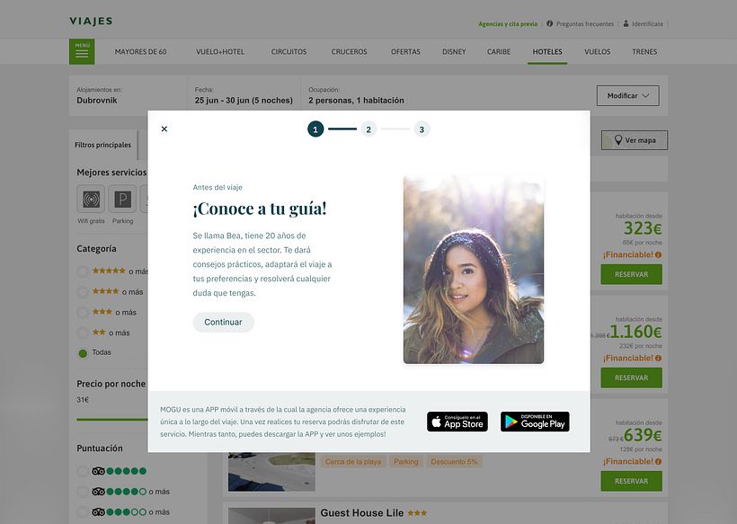The width and height of the screenshot is (737, 524).
Task: Select the five-bubble Tripadvisor rating
Action: 83,471
